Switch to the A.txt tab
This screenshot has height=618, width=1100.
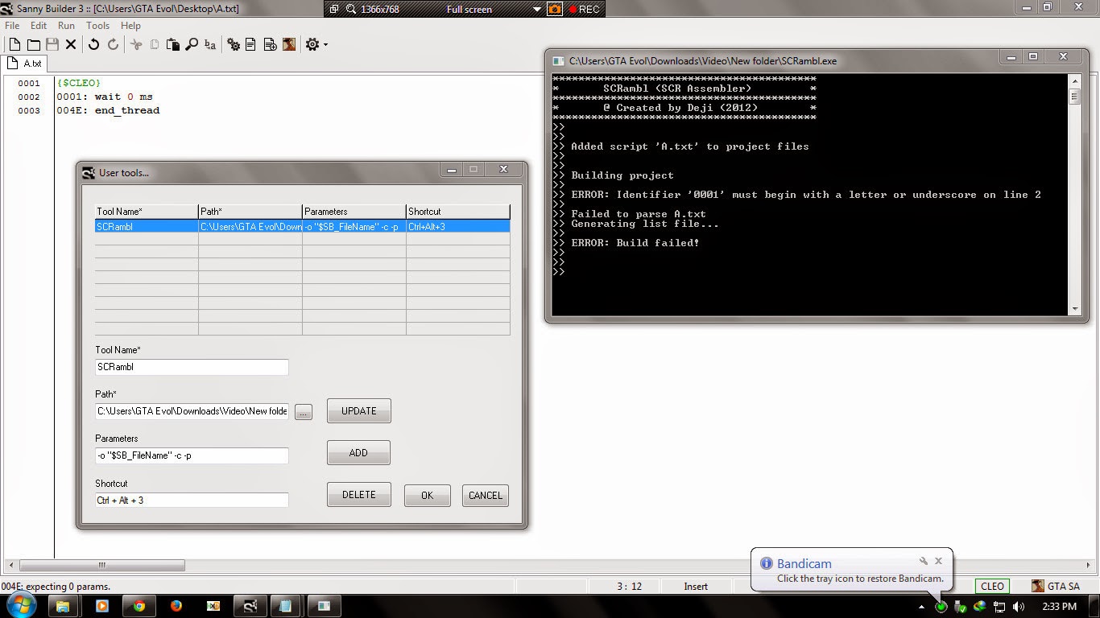click(26, 64)
